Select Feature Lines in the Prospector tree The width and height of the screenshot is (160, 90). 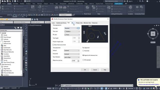click(x=7, y=43)
